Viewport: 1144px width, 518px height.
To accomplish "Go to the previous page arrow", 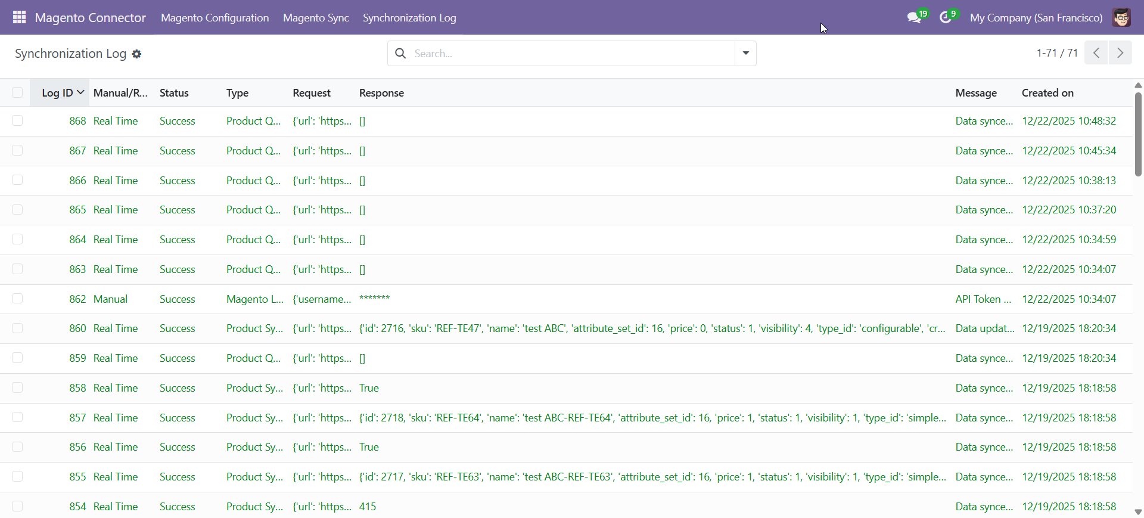I will pyautogui.click(x=1096, y=53).
